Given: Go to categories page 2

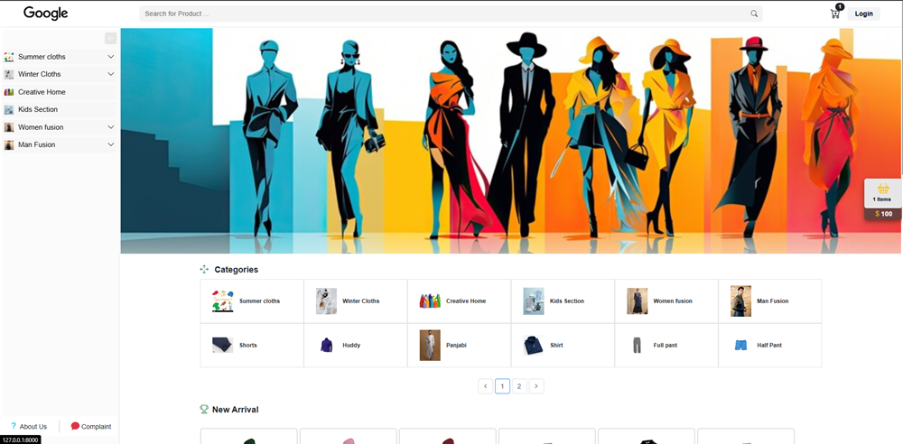Looking at the screenshot, I should [x=519, y=386].
